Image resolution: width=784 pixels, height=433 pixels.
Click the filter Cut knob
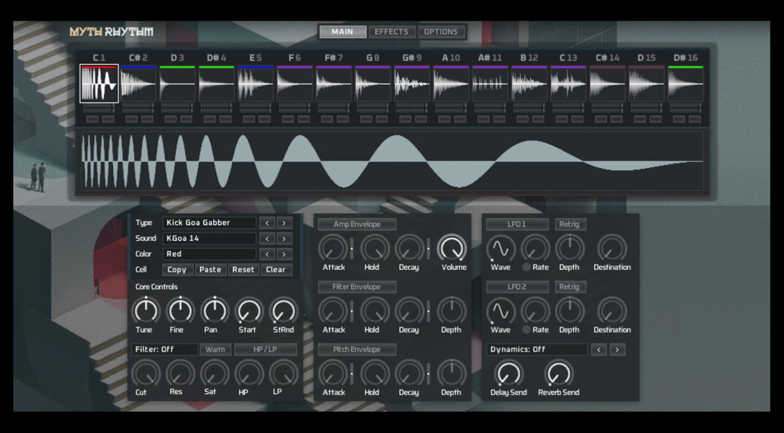pos(146,374)
